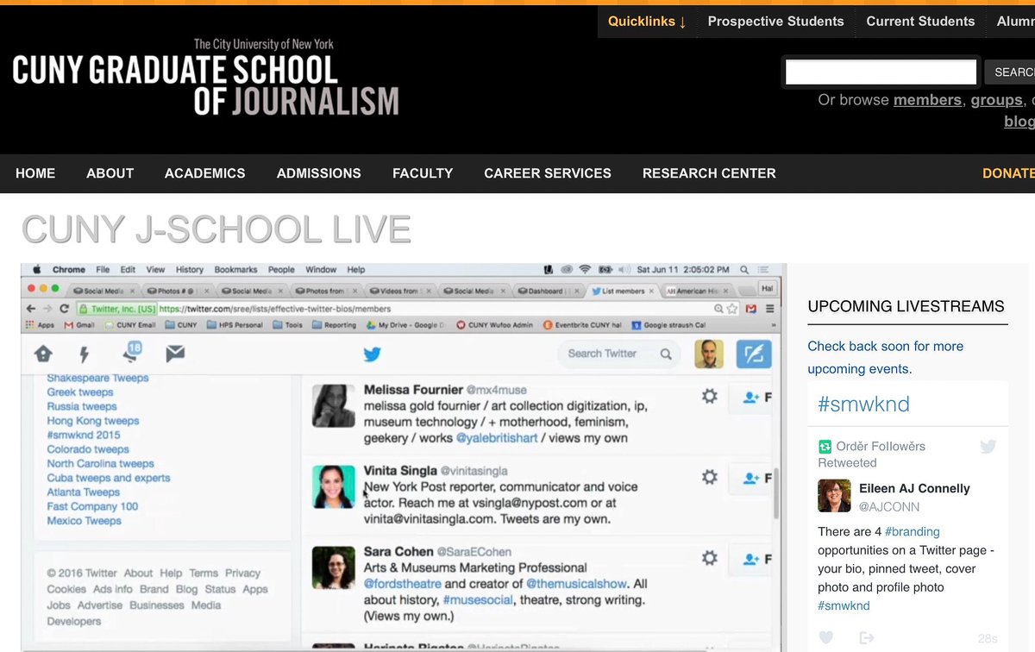Bookmark this page with the star icon
The height and width of the screenshot is (652, 1035).
(732, 308)
